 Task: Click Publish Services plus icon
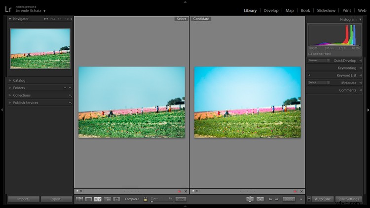click(x=70, y=103)
